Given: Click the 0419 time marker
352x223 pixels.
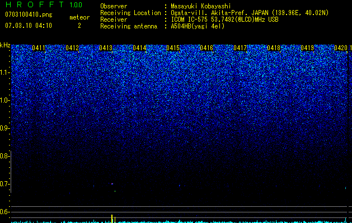Looking at the screenshot, I should click(307, 48).
